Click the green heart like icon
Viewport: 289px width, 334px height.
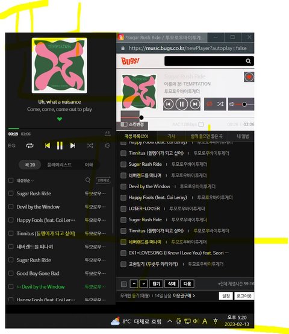pyautogui.click(x=60, y=119)
